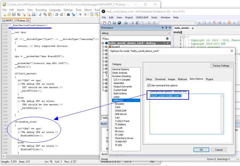
Task: Click gear icon in Workspace Files header
Action: [x=167, y=39]
